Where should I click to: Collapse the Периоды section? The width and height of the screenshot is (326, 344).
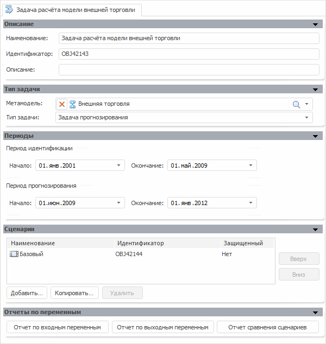pyautogui.click(x=315, y=136)
